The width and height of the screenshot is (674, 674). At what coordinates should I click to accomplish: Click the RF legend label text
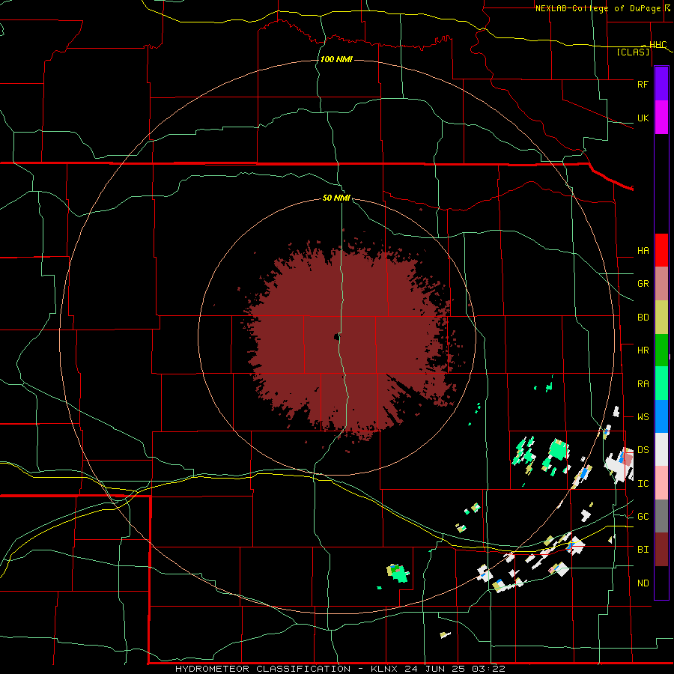point(643,84)
